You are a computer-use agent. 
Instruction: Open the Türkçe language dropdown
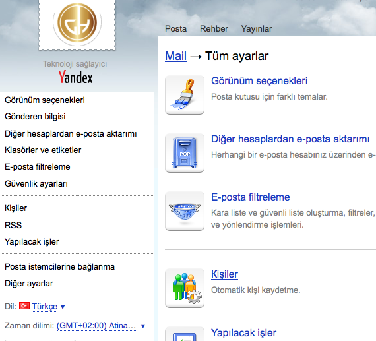point(45,307)
